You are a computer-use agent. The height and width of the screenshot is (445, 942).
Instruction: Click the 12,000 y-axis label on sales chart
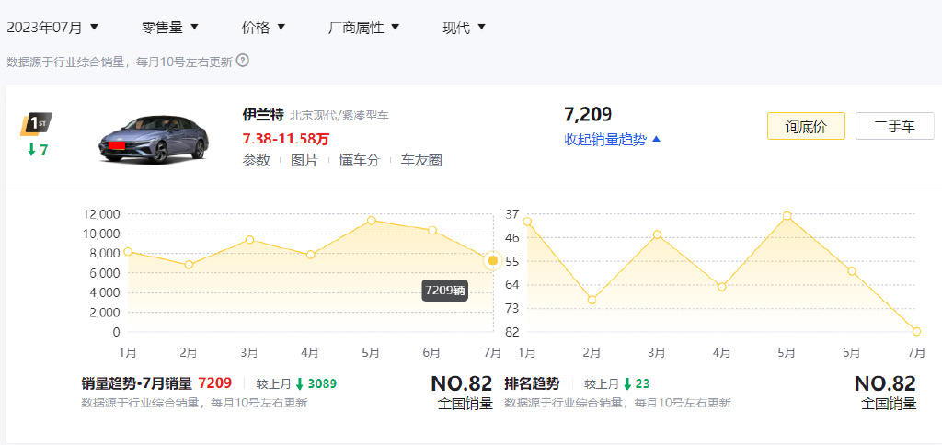tap(99, 214)
